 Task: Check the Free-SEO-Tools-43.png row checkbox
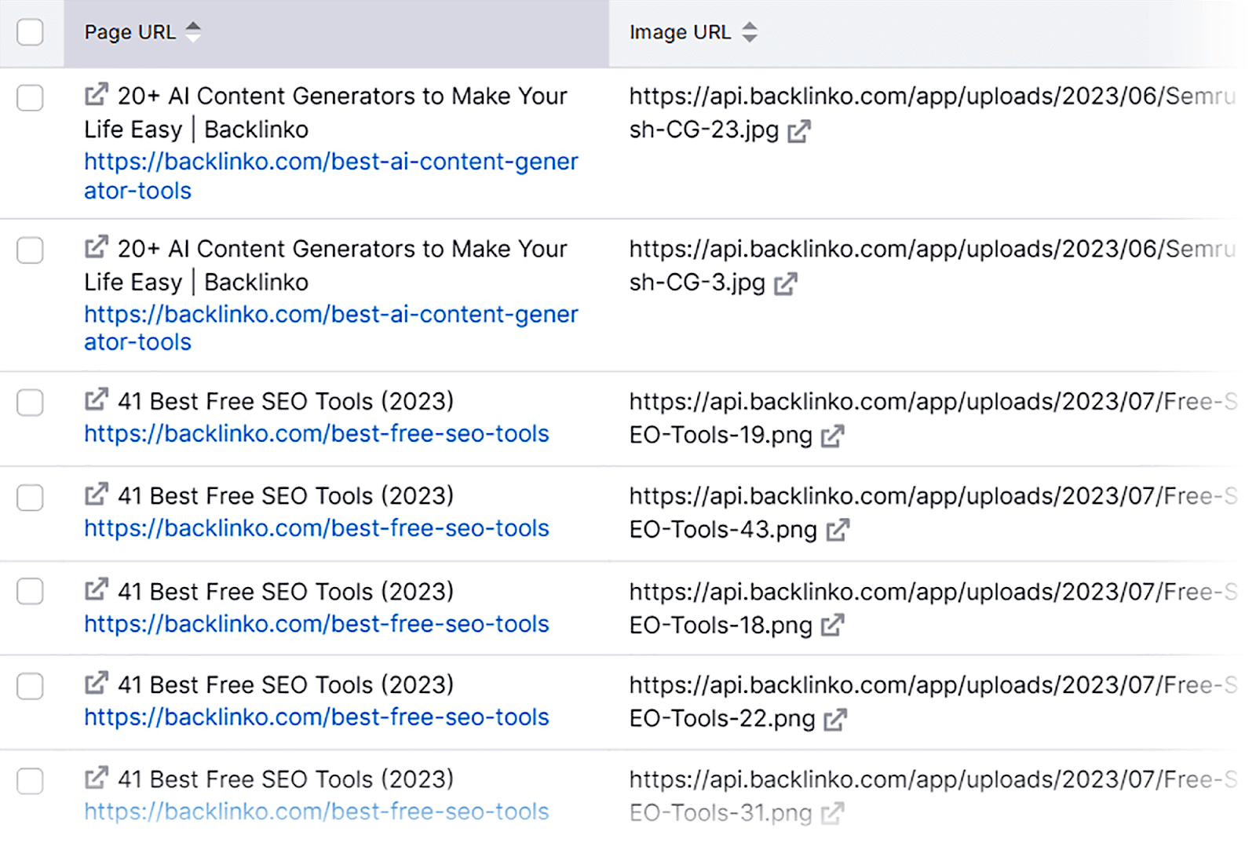30,498
